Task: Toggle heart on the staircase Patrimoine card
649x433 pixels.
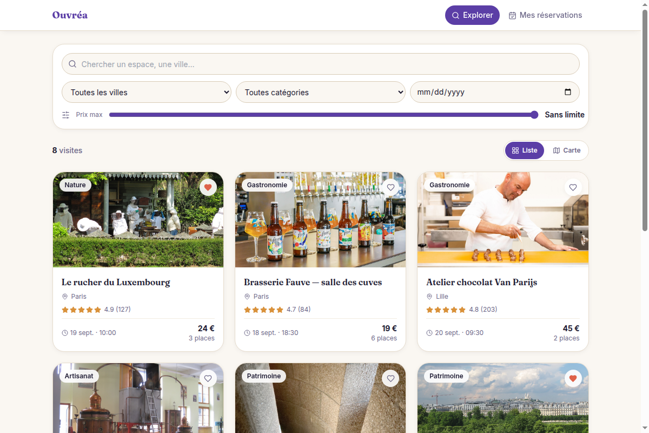Action: (390, 378)
